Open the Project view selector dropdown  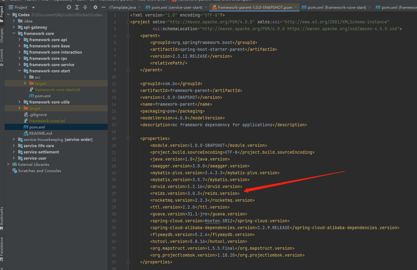[22, 7]
